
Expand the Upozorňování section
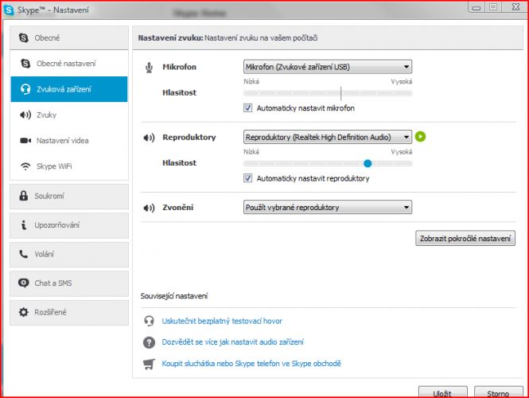click(69, 224)
